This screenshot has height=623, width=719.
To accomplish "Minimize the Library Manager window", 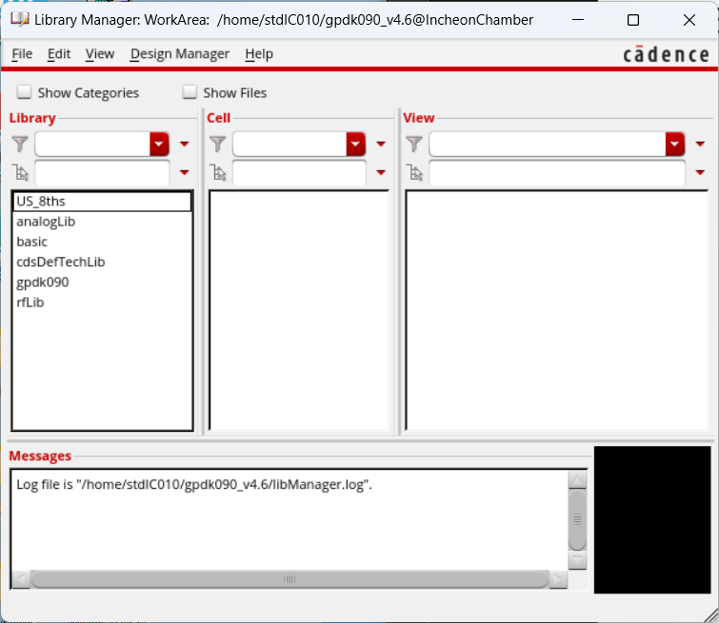I will [x=578, y=20].
